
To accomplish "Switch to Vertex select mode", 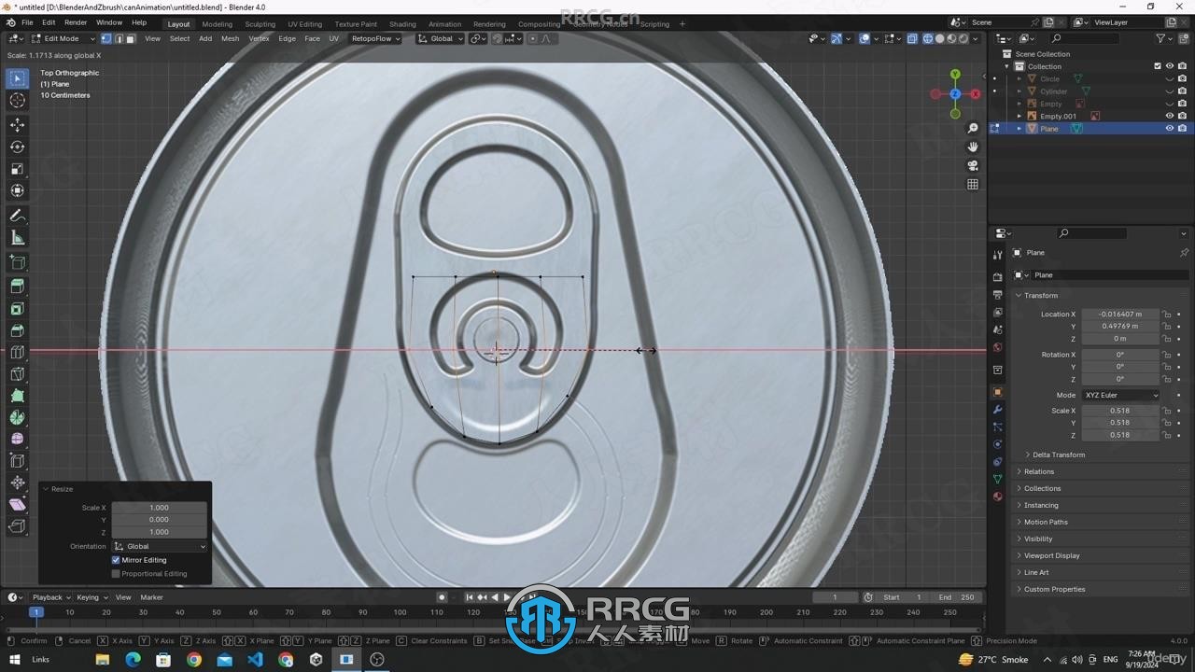I will click(106, 38).
